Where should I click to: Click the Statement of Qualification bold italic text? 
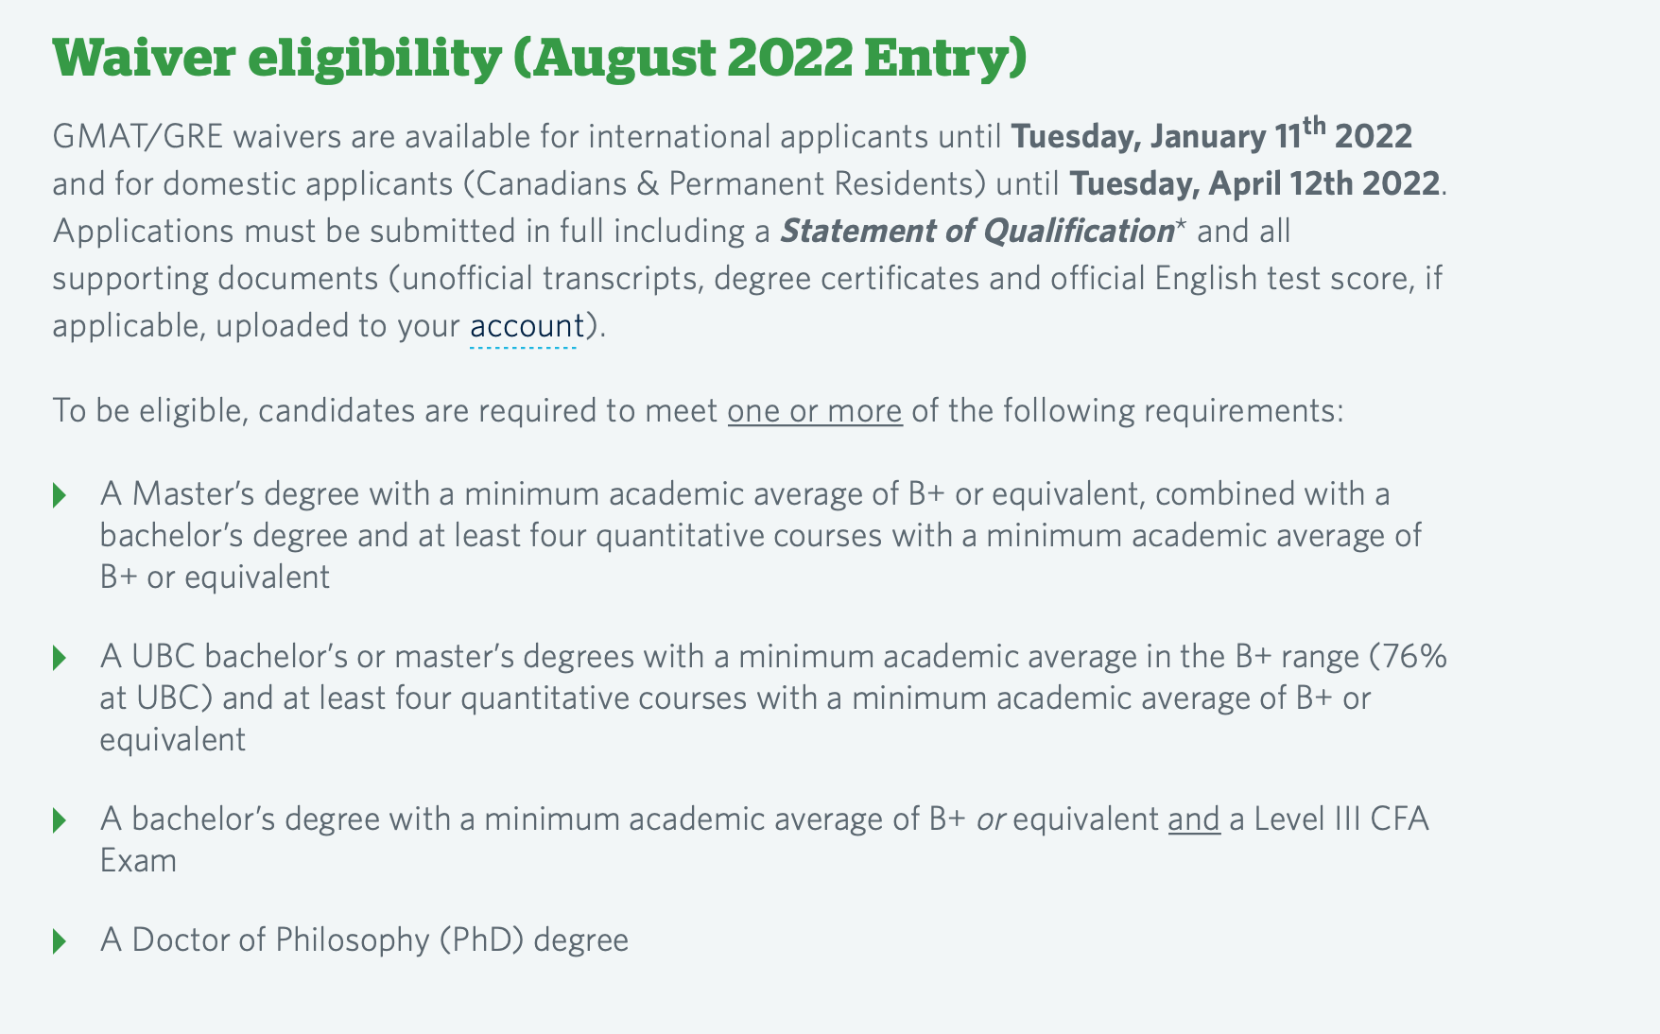pos(977,231)
